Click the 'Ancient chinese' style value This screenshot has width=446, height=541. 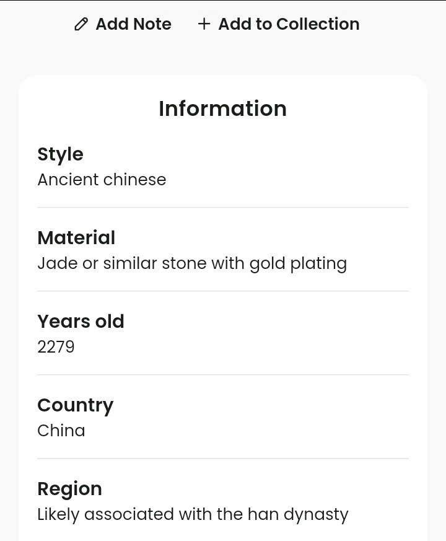102,180
